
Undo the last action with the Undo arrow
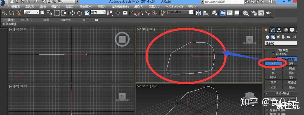click(28, 1)
